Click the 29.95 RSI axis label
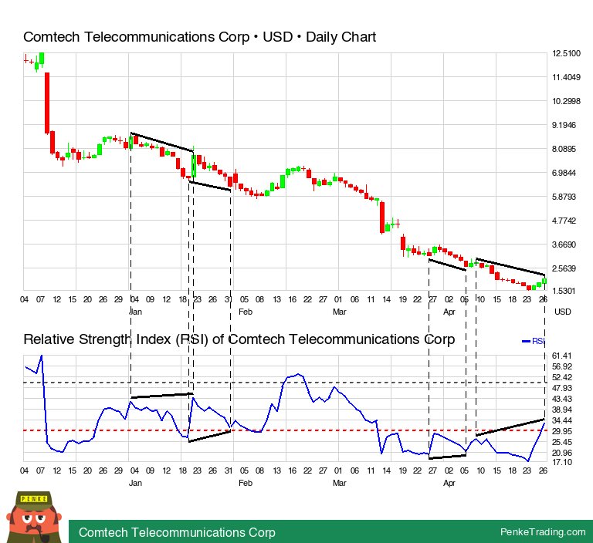This screenshot has width=593, height=543. (561, 431)
